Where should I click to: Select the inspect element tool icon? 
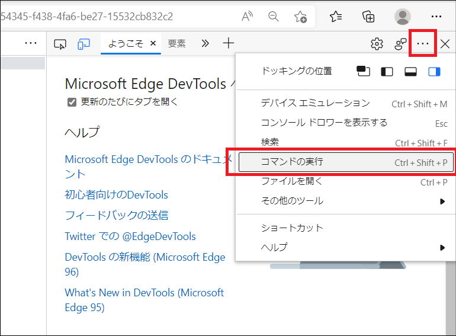60,44
